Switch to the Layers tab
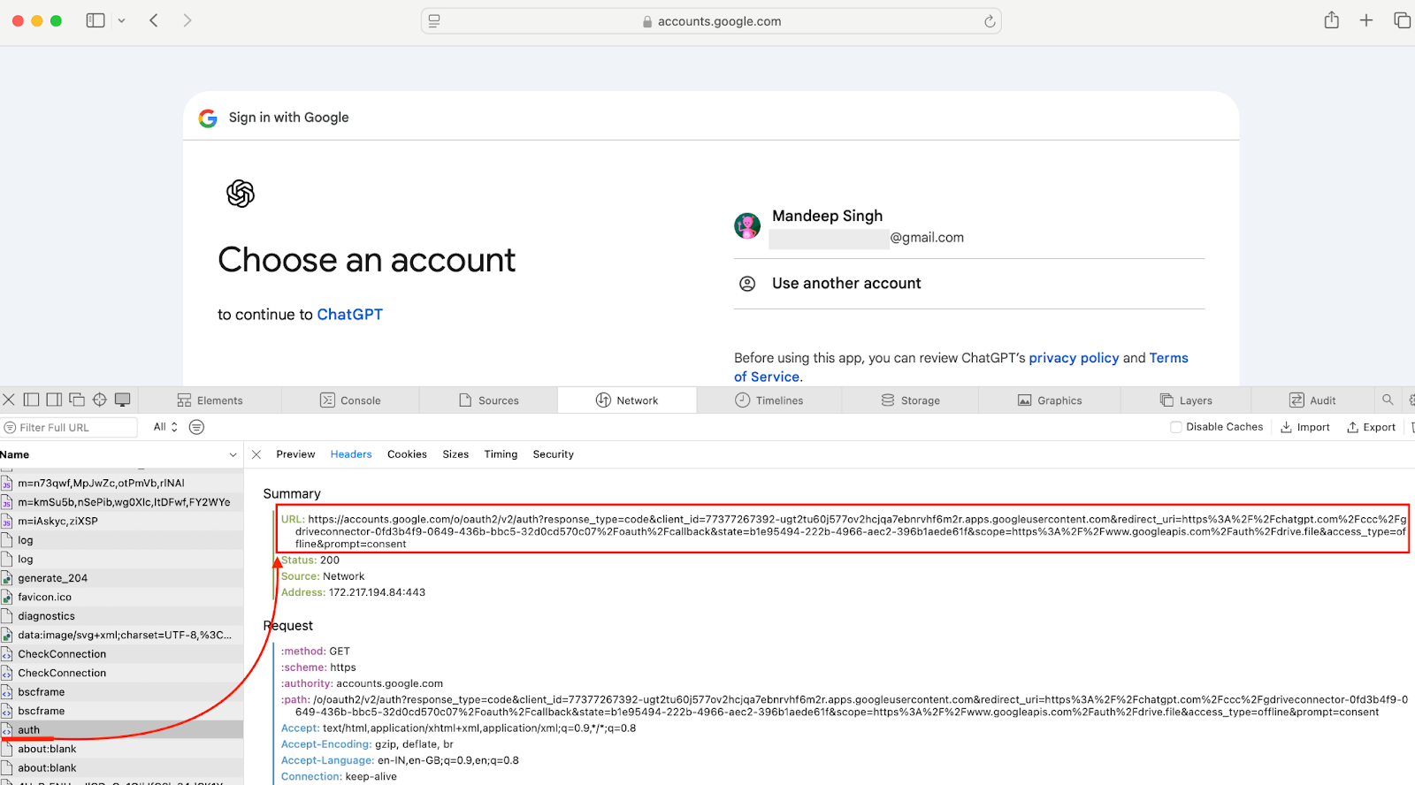This screenshot has height=785, width=1415. 1186,400
